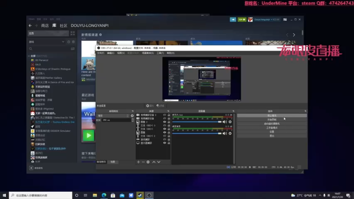354x199 pixels.
Task: Open OBS 场景集合(S) menu
Action: coord(148,53)
